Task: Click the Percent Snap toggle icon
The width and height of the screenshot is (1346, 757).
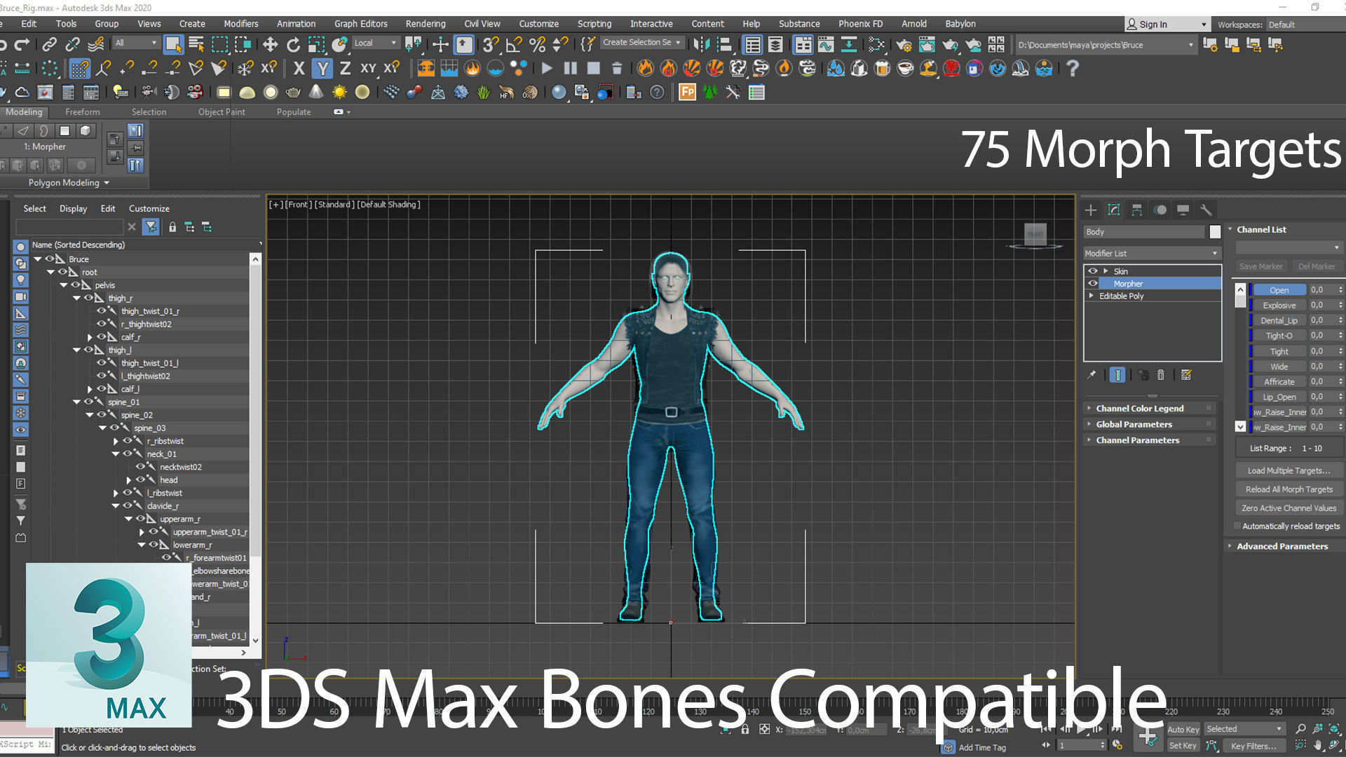Action: 537,45
